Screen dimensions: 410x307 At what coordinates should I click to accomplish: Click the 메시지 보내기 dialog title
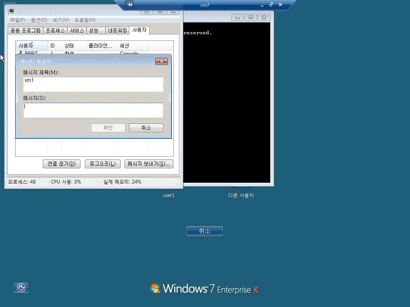[35, 61]
